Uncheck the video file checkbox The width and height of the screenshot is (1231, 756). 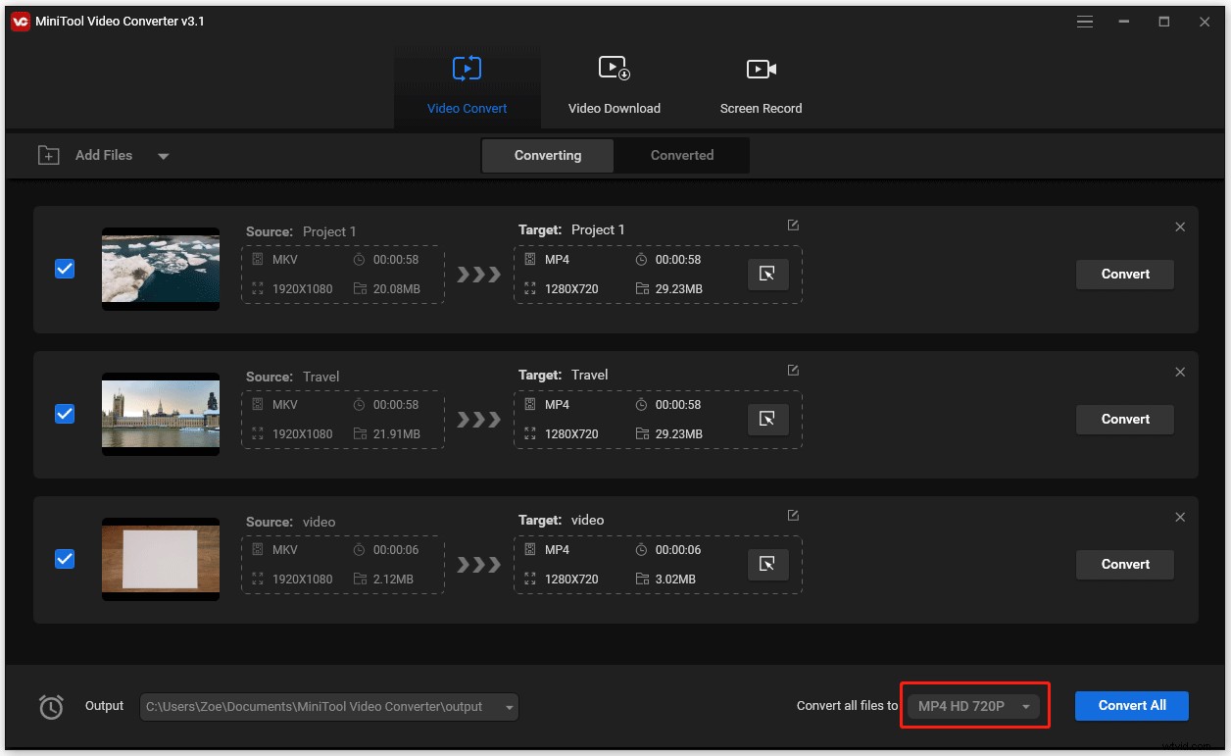click(x=65, y=559)
